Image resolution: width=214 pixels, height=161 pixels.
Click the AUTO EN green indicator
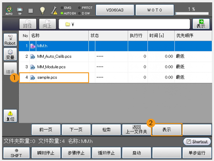(x=62, y=13)
